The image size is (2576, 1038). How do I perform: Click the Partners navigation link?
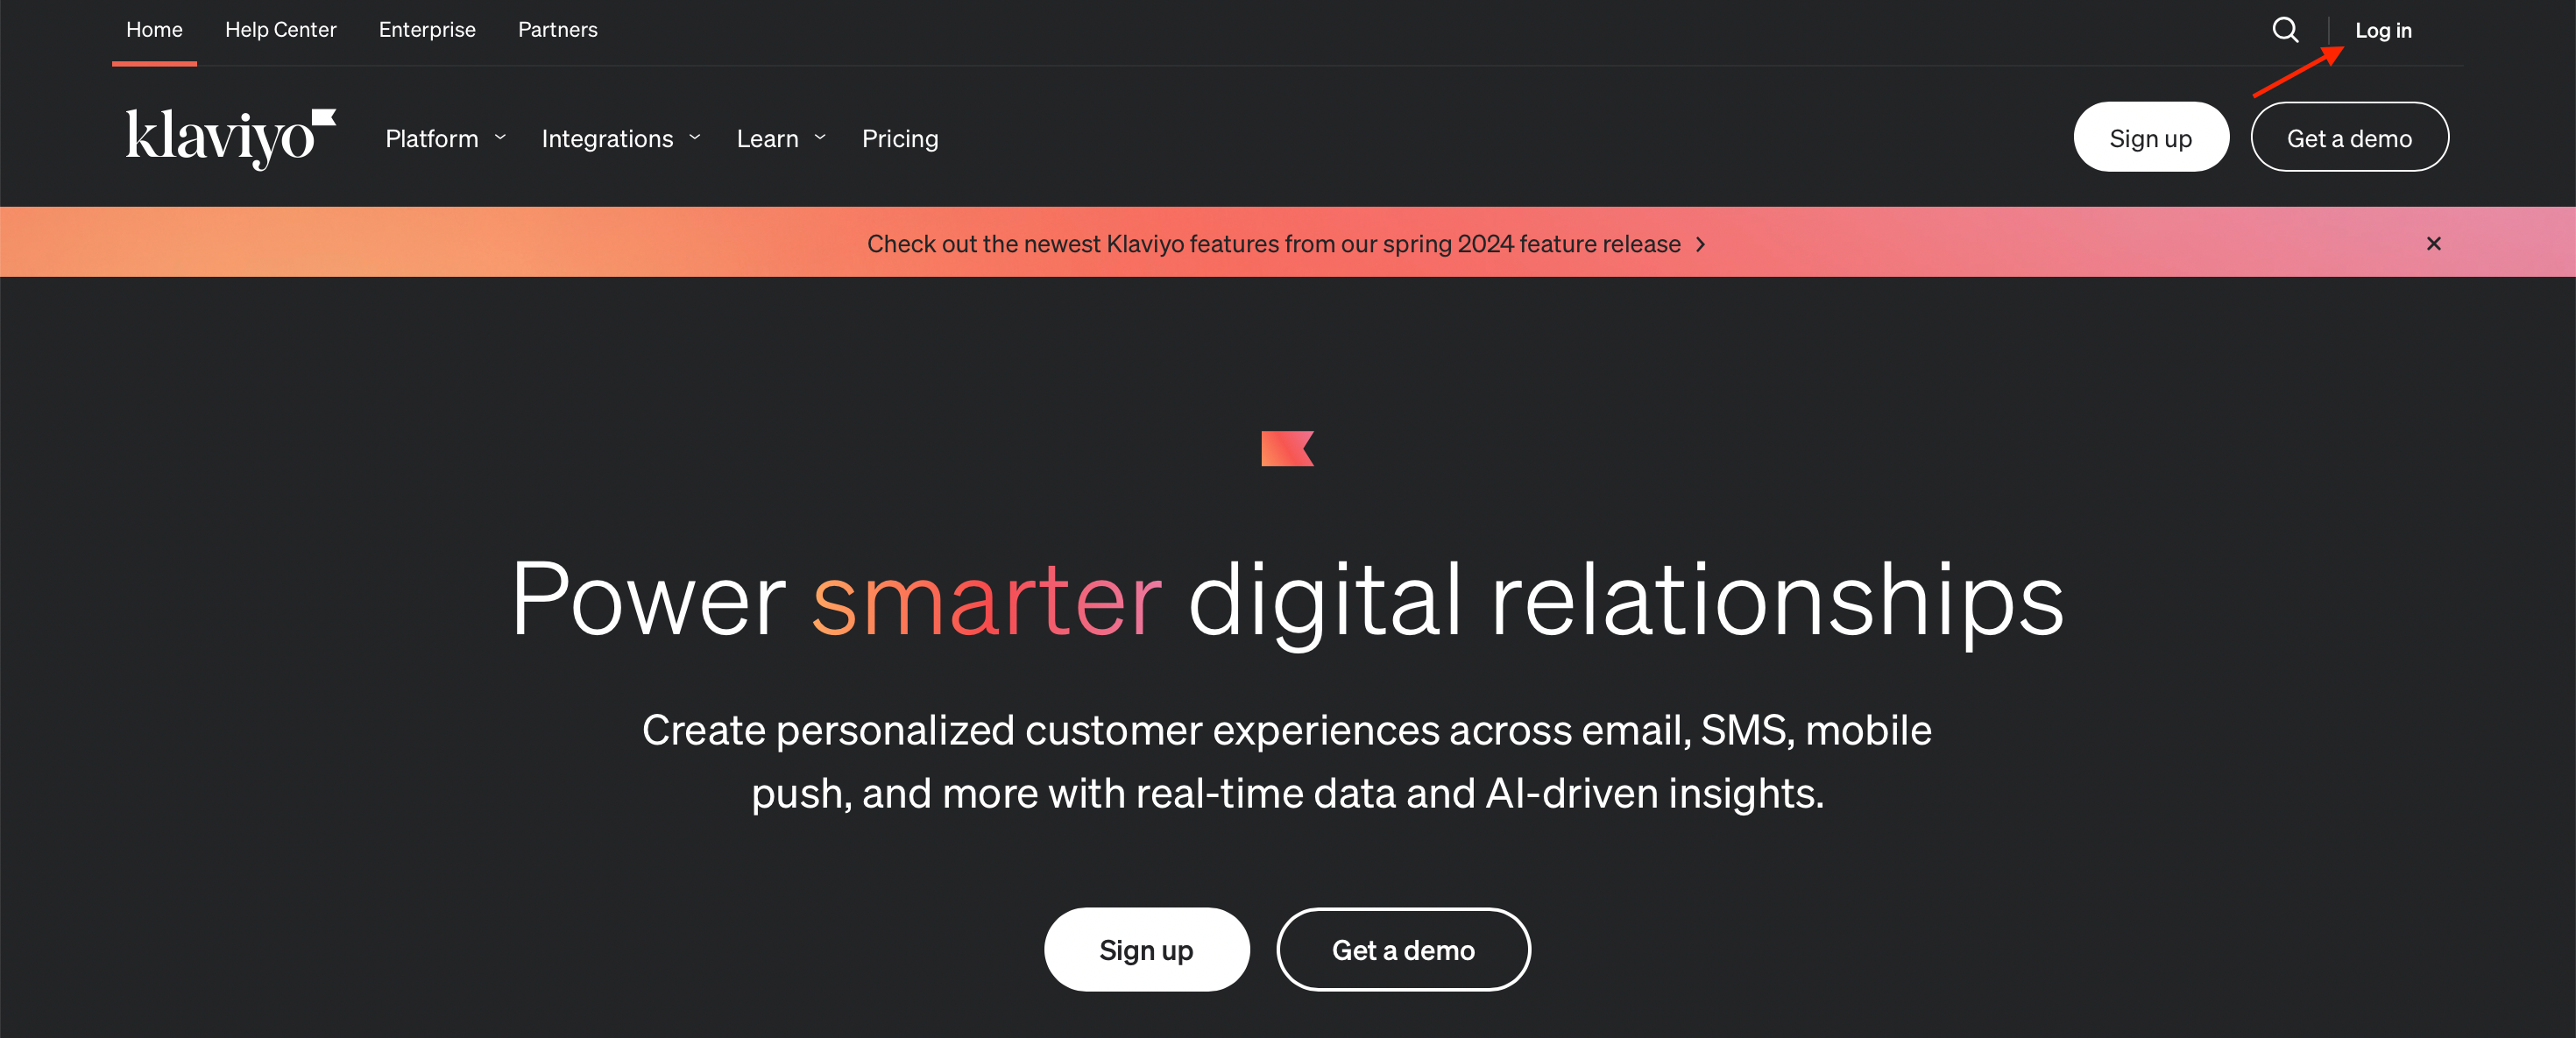[x=557, y=30]
